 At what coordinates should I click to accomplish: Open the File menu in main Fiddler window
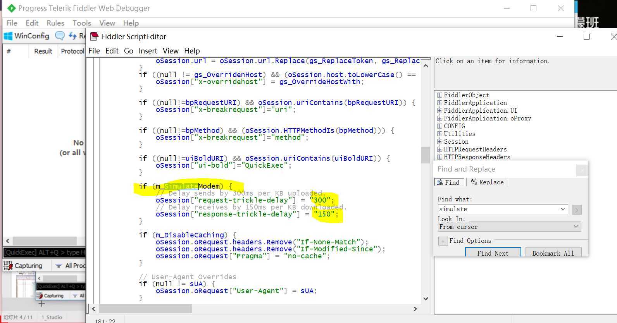tap(12, 23)
